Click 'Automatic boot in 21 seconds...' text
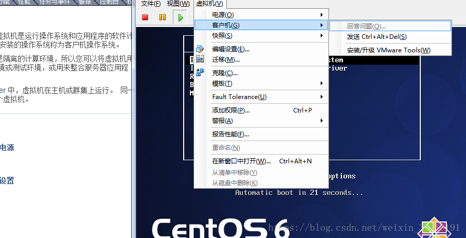Screen dimensions: 466x238 pyautogui.click(x=299, y=192)
